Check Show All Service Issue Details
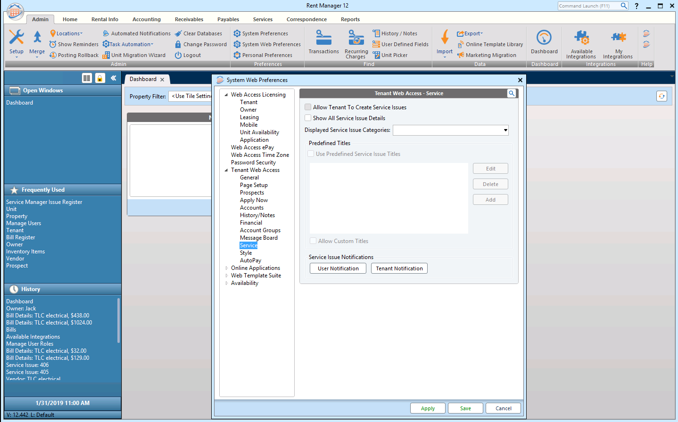This screenshot has width=678, height=422. point(308,118)
